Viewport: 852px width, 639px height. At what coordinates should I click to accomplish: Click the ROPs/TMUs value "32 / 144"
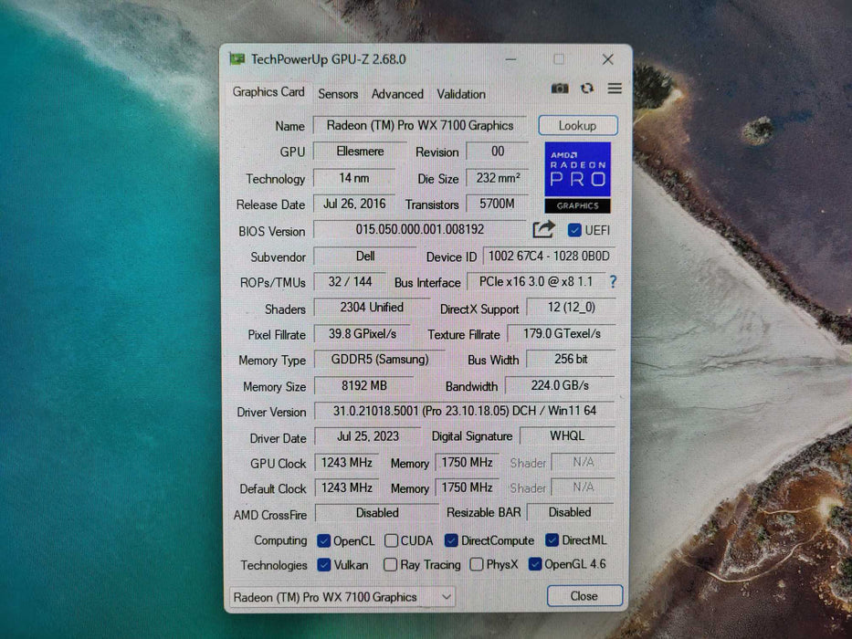pyautogui.click(x=350, y=281)
